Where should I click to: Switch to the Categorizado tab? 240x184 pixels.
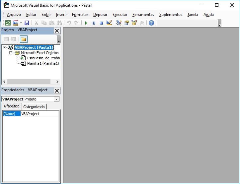tap(34, 107)
